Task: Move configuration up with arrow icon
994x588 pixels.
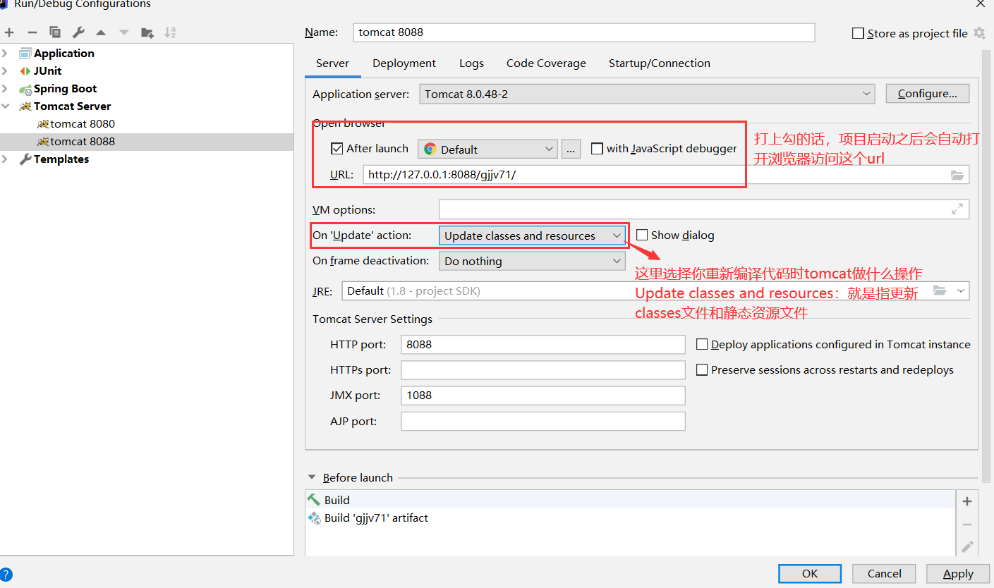Action: (x=101, y=32)
